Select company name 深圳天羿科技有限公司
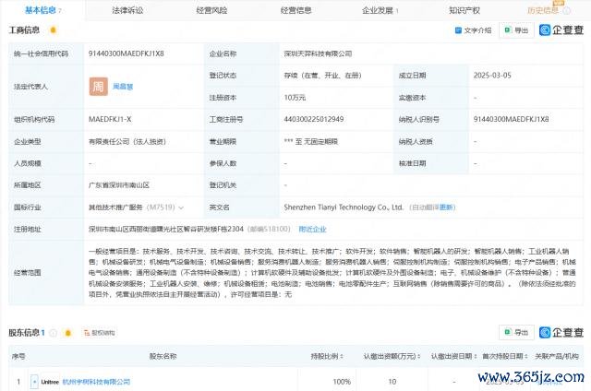Viewport: 591px width, 391px height. [x=318, y=53]
